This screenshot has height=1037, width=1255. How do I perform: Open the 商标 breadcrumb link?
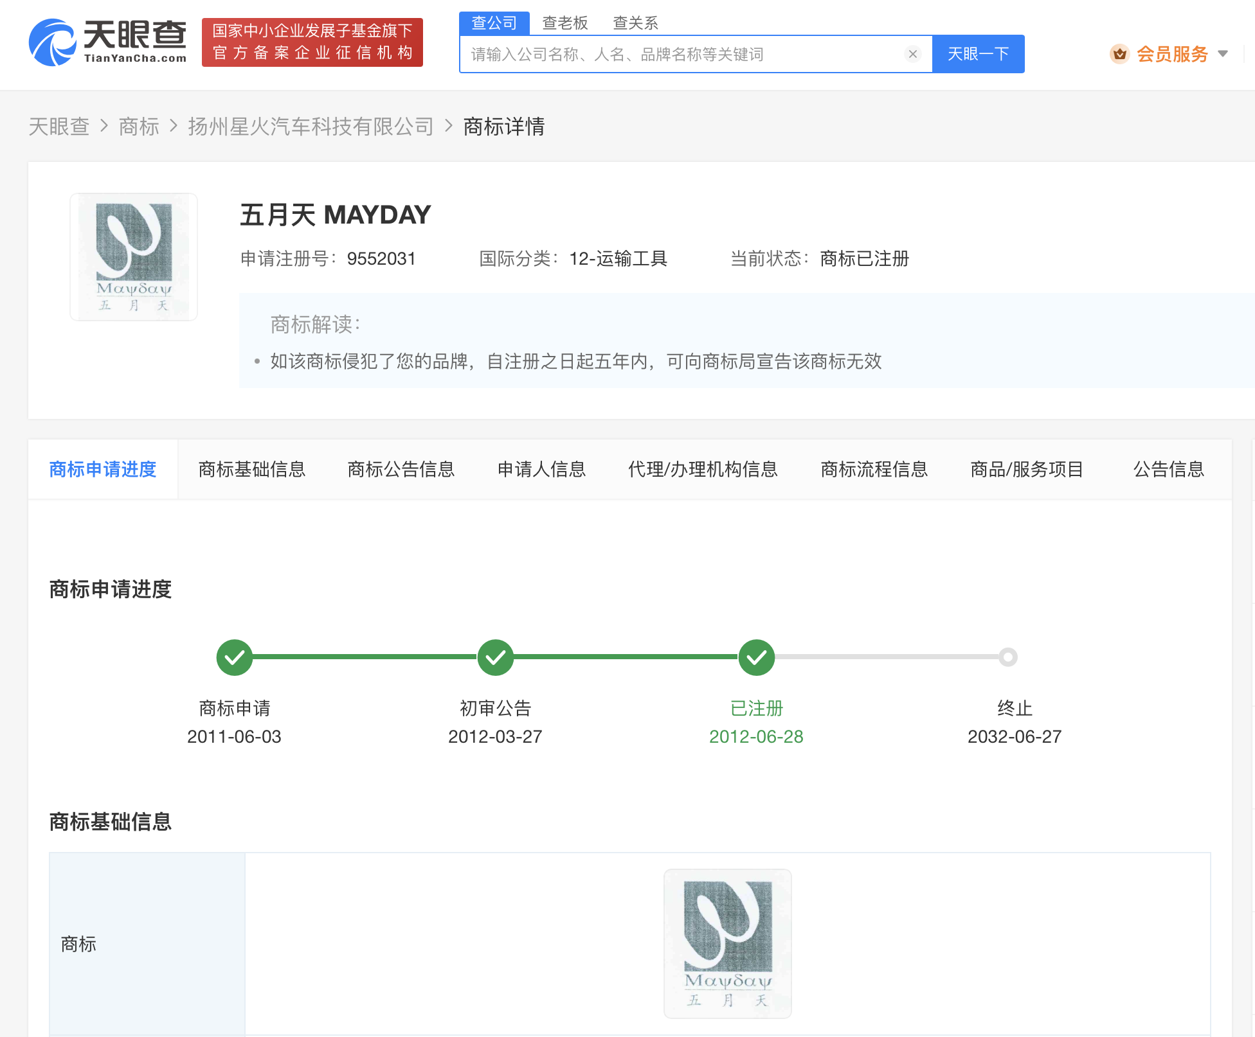tap(139, 127)
